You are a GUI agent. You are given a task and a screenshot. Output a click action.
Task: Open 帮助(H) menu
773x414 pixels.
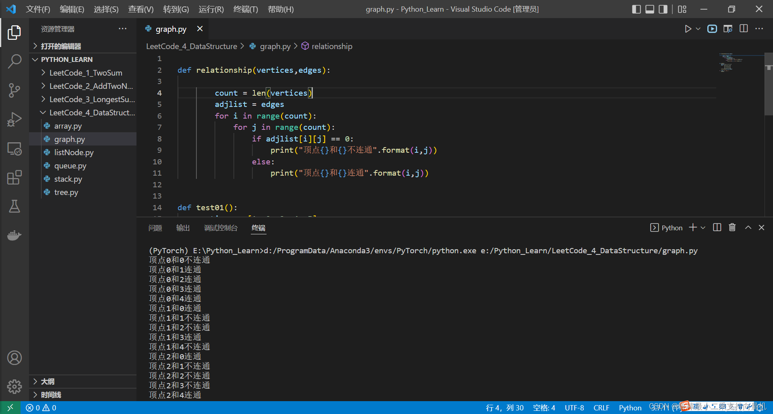click(x=281, y=9)
